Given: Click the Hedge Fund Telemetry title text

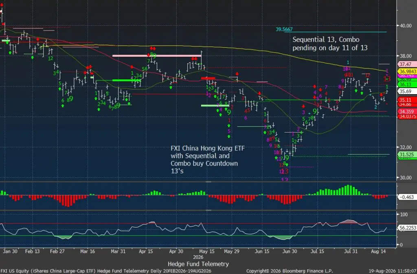Looking at the screenshot, I should coord(198,264).
